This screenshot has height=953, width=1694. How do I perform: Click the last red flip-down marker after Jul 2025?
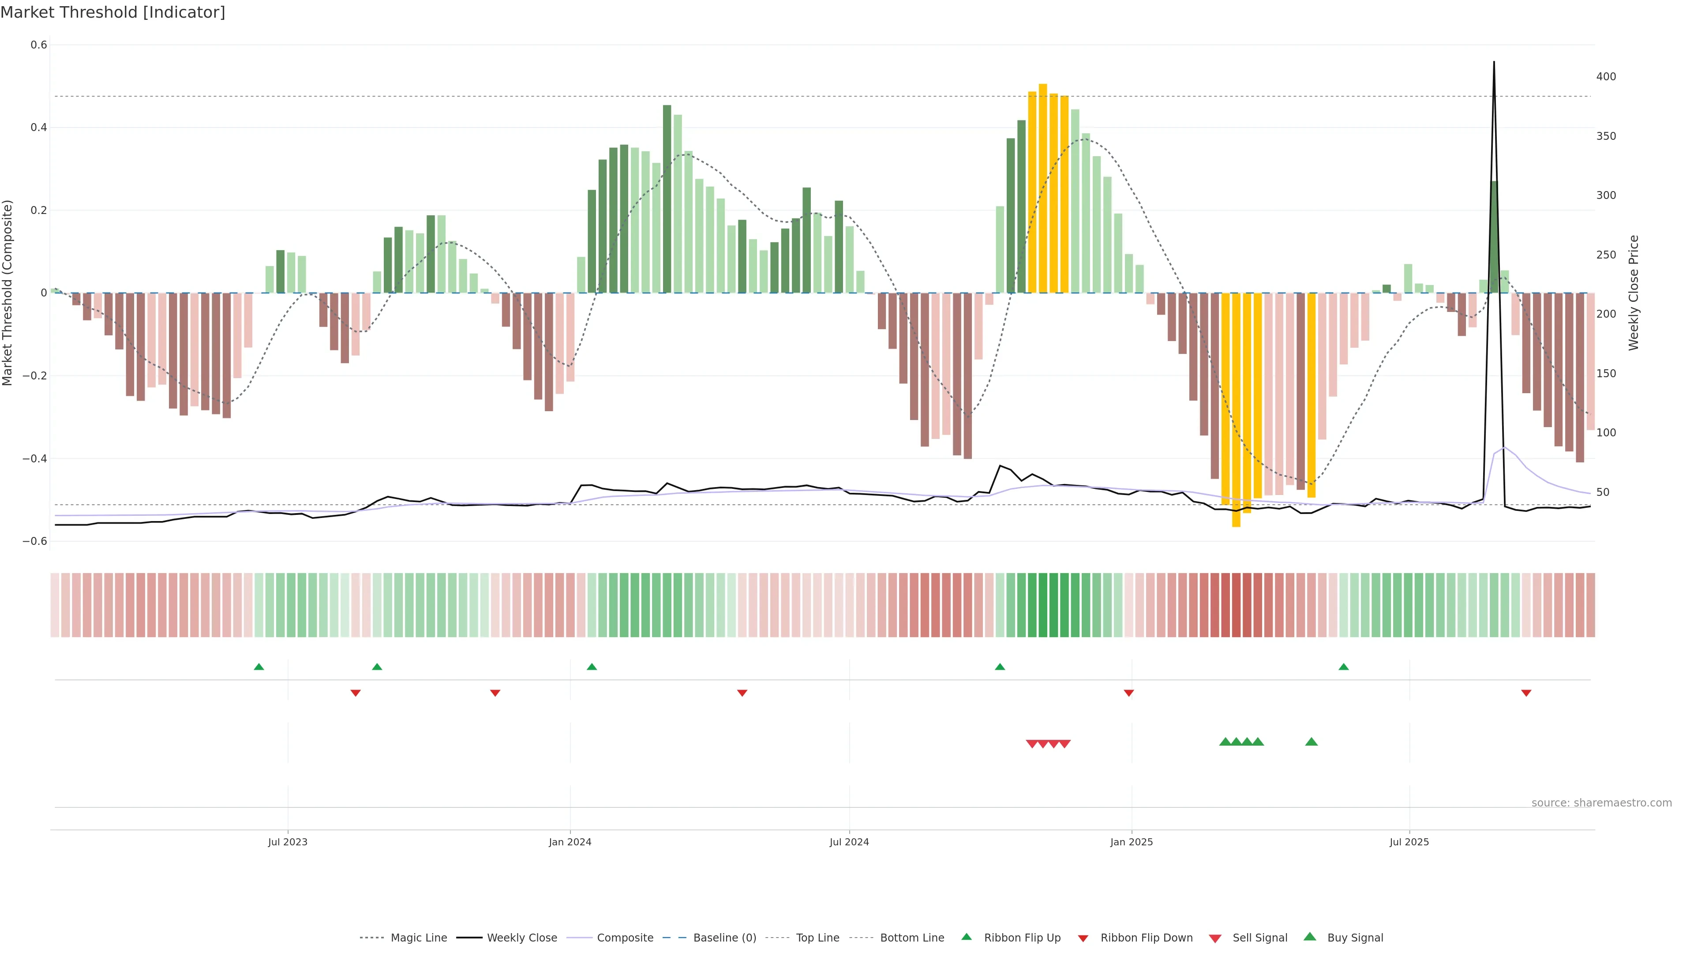[x=1526, y=693]
